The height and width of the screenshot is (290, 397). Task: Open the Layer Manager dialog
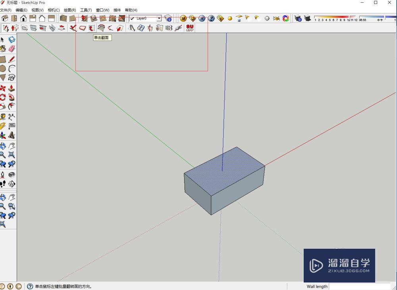[168, 18]
